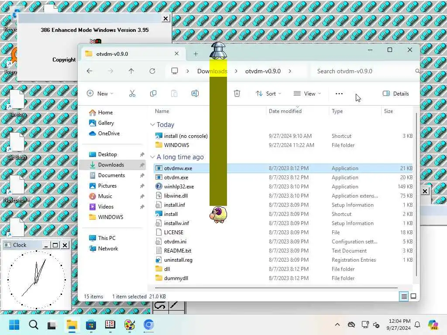Sort by the Name column header
447x335 pixels.
click(x=162, y=111)
